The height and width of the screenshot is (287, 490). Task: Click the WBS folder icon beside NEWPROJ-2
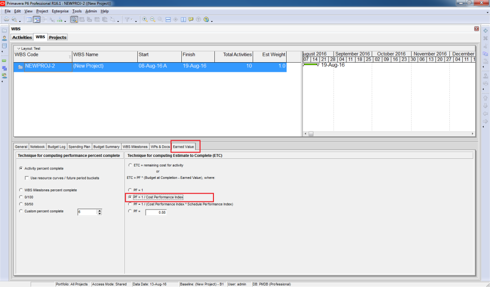click(20, 67)
